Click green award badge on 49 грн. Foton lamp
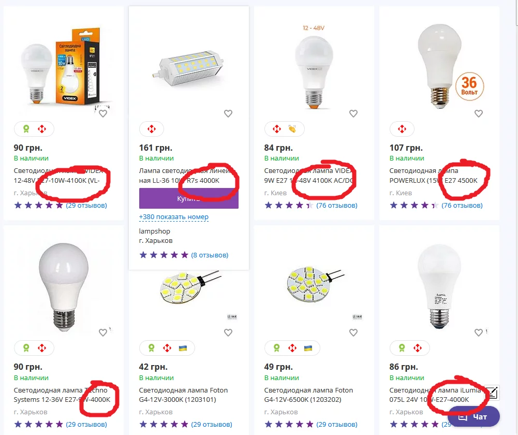 point(277,348)
